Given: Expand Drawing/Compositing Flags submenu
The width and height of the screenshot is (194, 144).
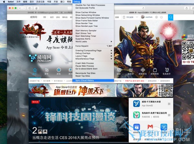Looking at the screenshot, I should point(93,50).
